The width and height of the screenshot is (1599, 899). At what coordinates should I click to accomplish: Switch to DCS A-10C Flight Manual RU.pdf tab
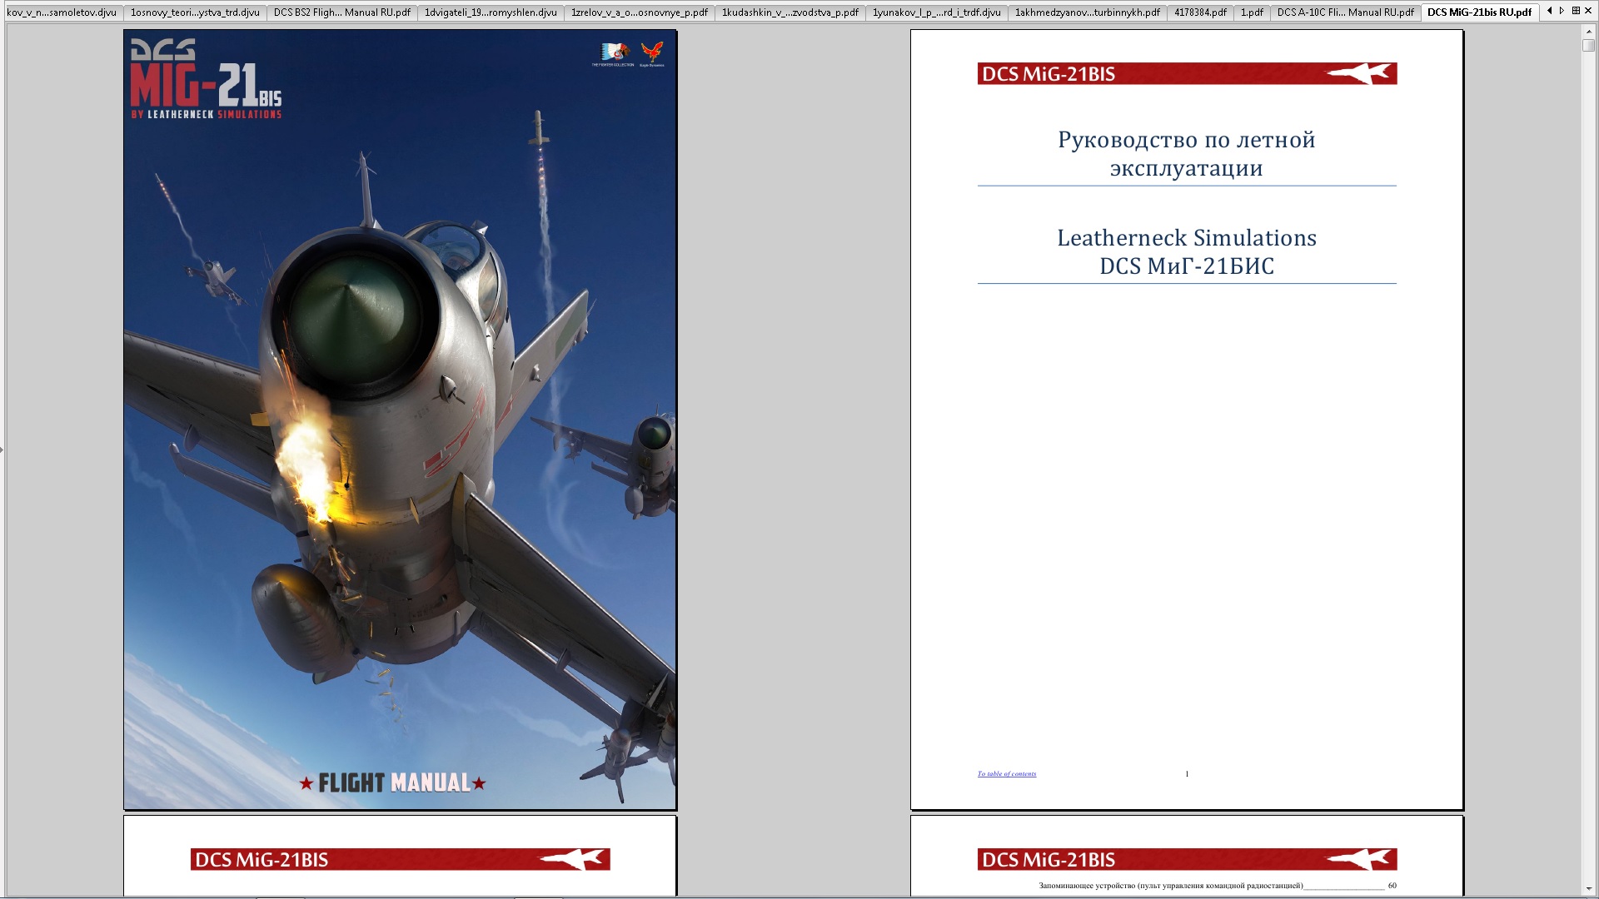(1345, 12)
